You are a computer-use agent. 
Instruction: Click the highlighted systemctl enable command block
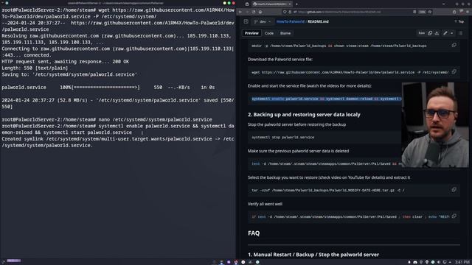(327, 99)
